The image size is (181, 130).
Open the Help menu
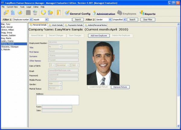[42, 7]
